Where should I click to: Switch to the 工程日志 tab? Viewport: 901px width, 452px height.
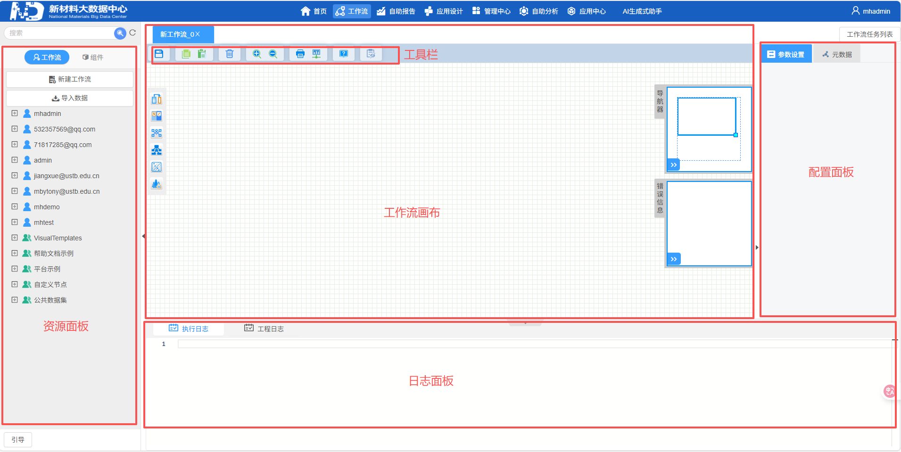(x=264, y=329)
